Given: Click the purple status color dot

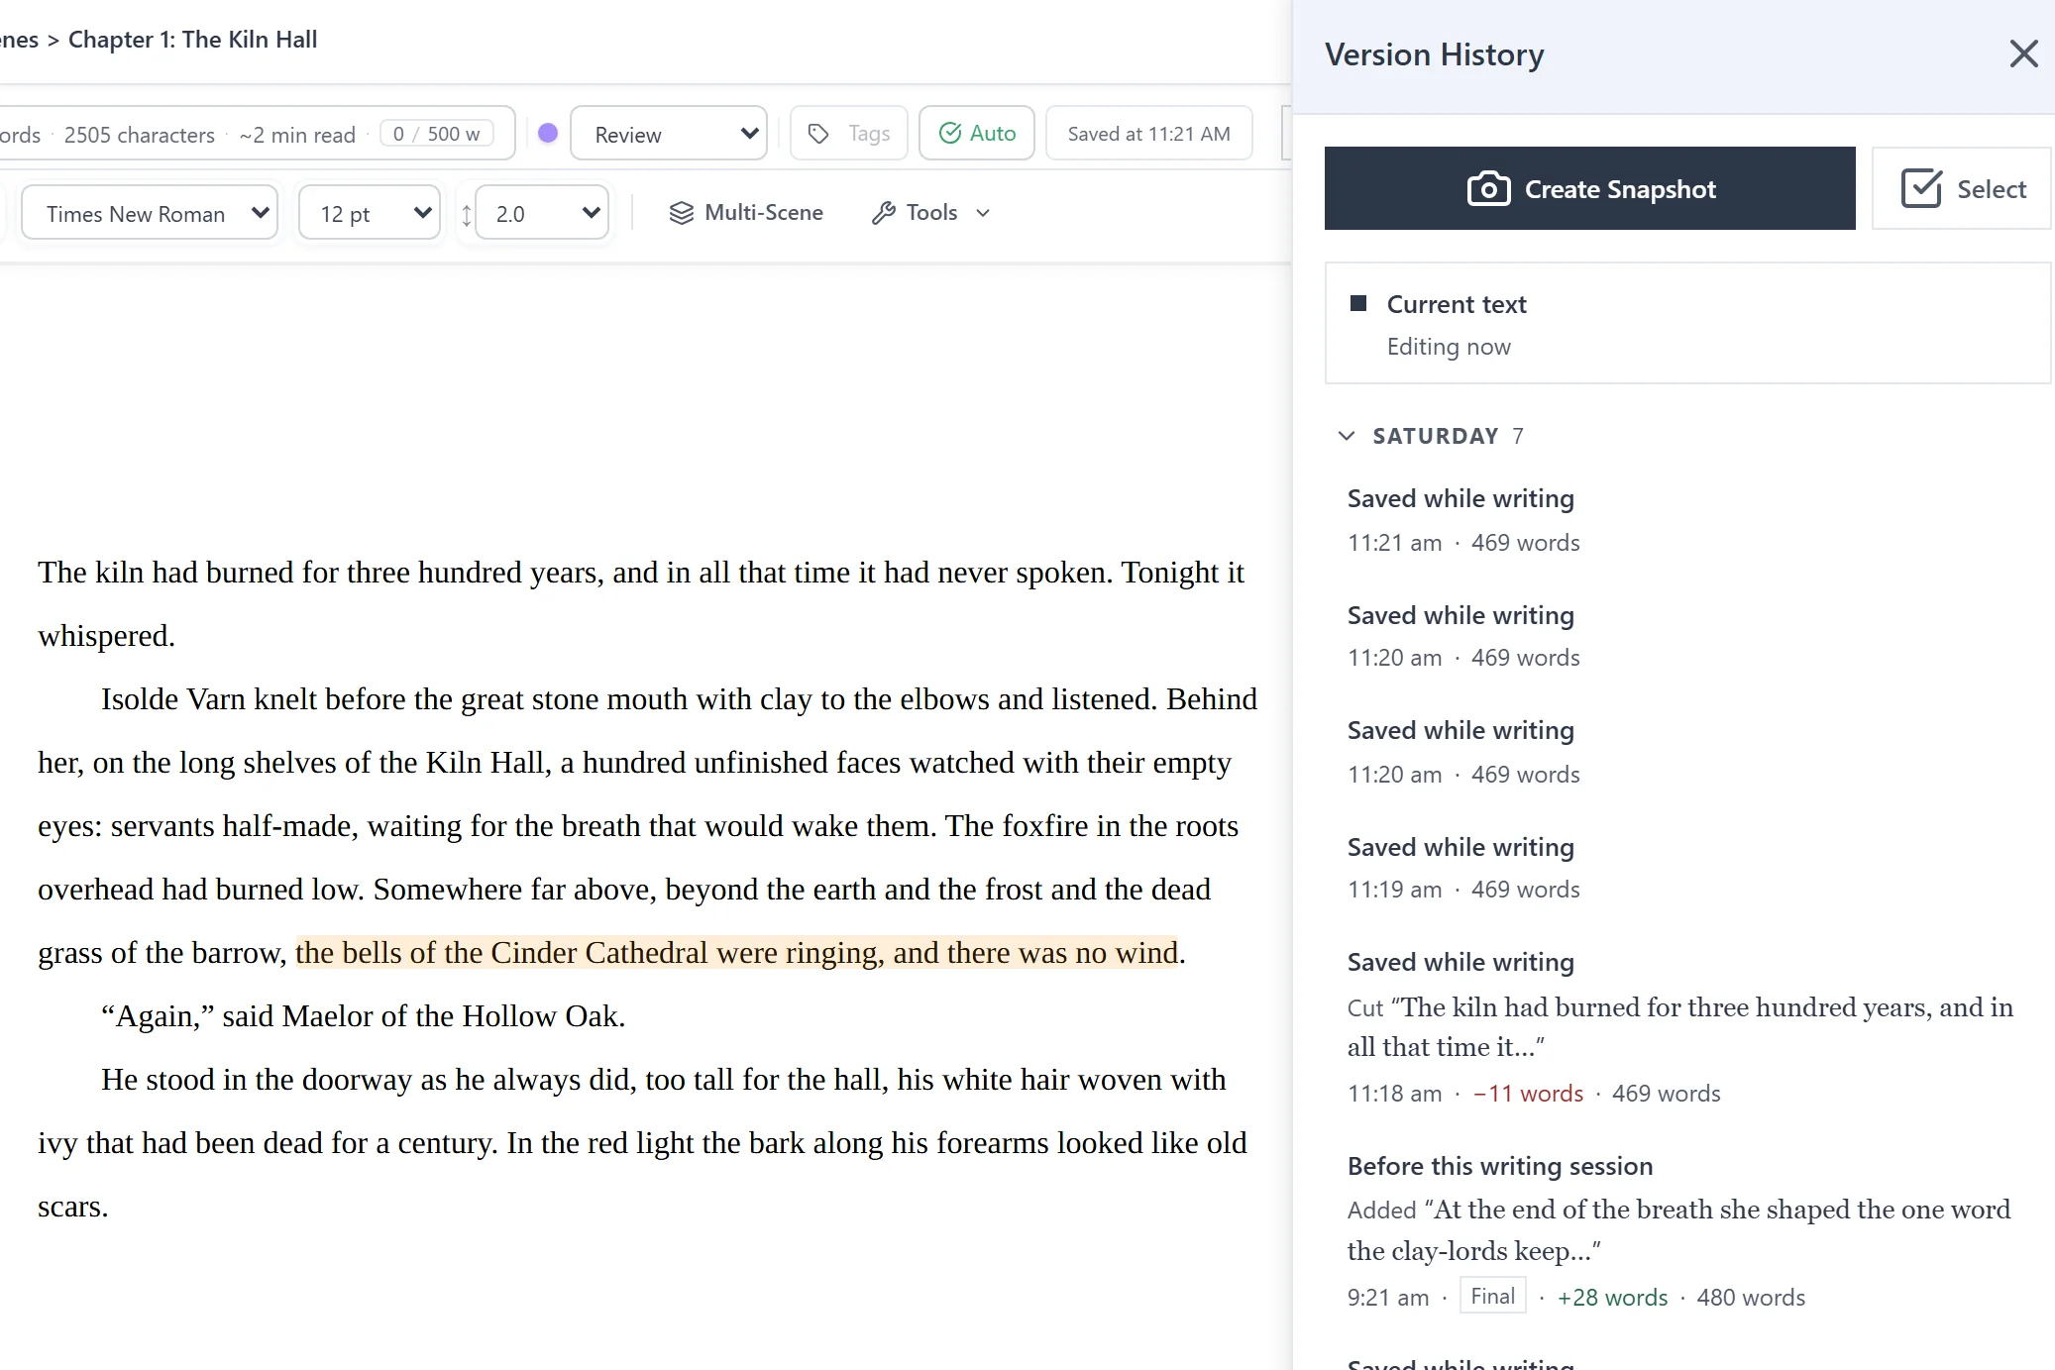Looking at the screenshot, I should [548, 133].
